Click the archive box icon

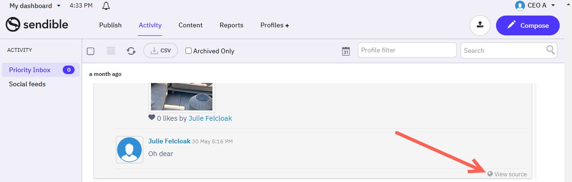(110, 50)
